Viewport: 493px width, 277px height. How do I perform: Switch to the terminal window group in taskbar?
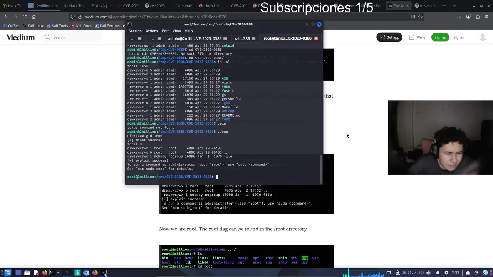pos(104,273)
